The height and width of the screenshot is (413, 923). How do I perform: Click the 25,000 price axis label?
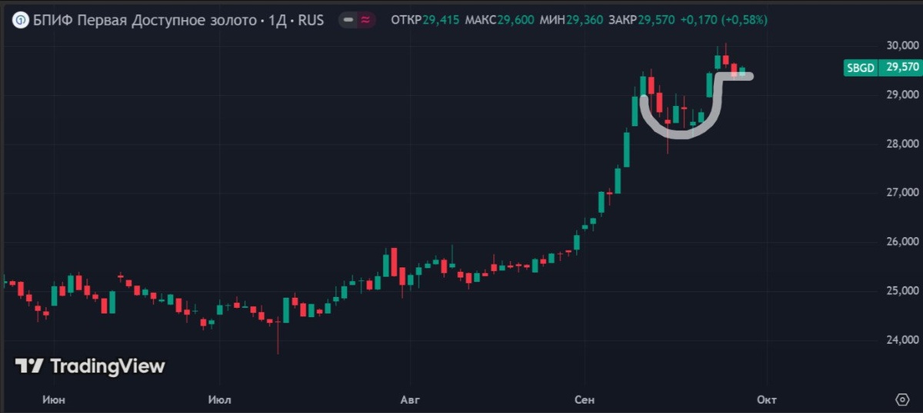point(902,291)
